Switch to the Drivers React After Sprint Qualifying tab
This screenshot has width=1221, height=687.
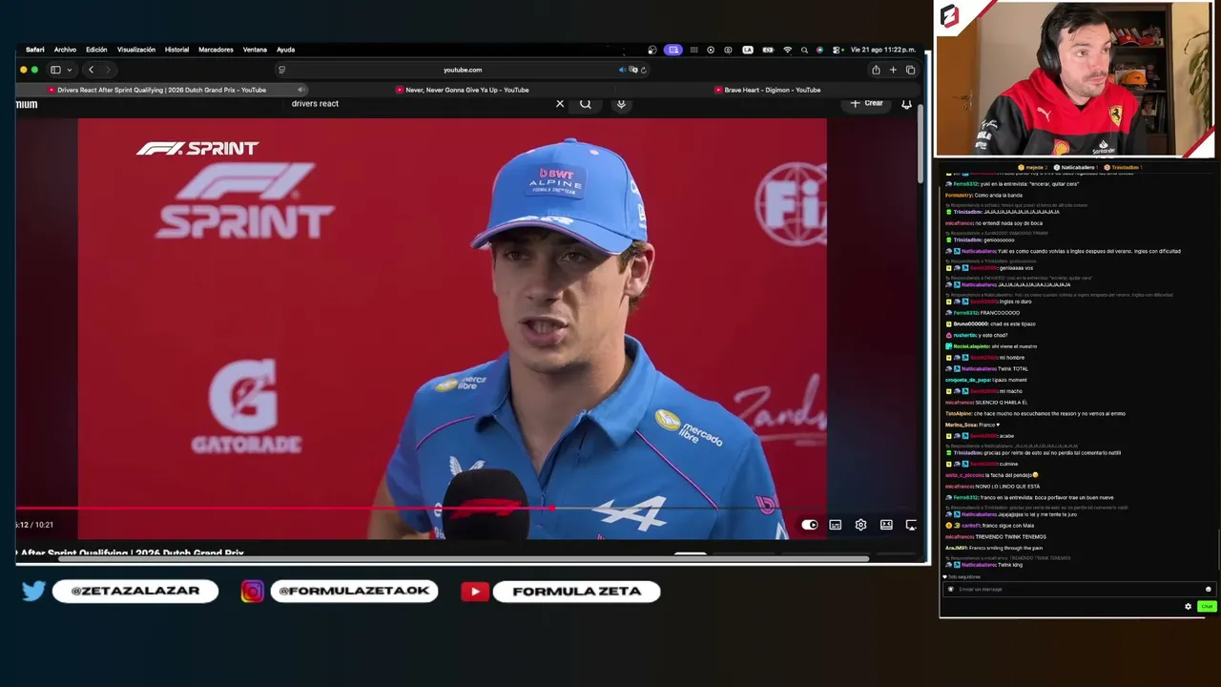click(161, 90)
